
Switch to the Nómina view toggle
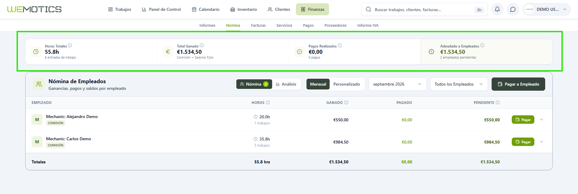click(254, 84)
